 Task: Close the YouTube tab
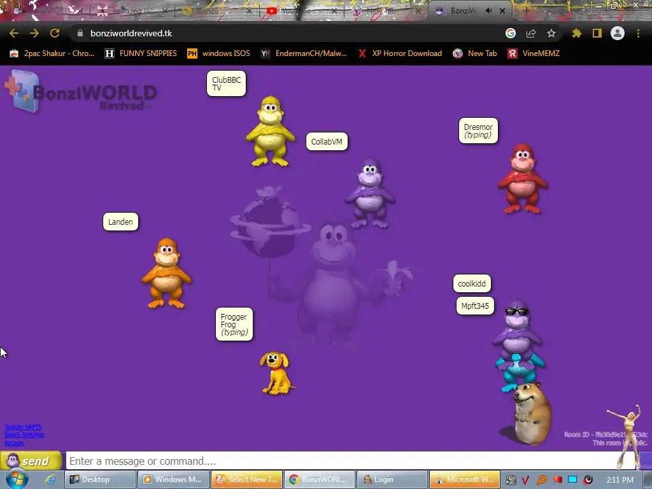334,11
